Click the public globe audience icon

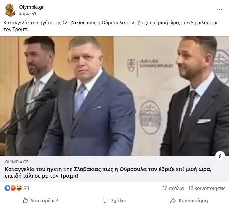click(34, 13)
